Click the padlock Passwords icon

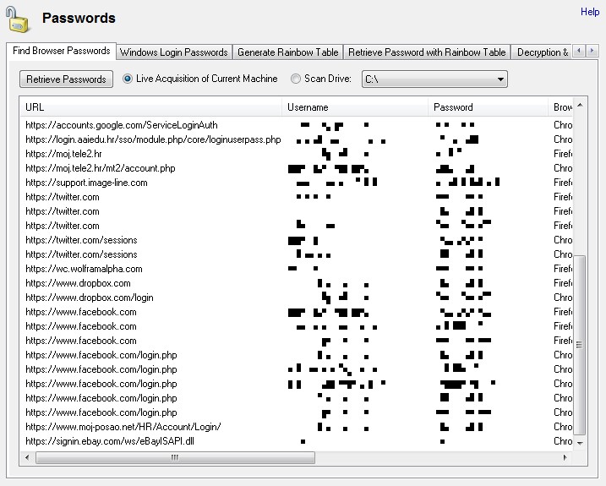(x=18, y=19)
